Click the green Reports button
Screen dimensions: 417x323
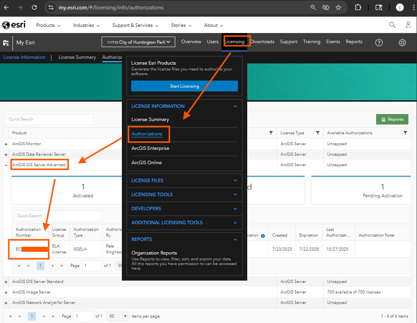[392, 119]
